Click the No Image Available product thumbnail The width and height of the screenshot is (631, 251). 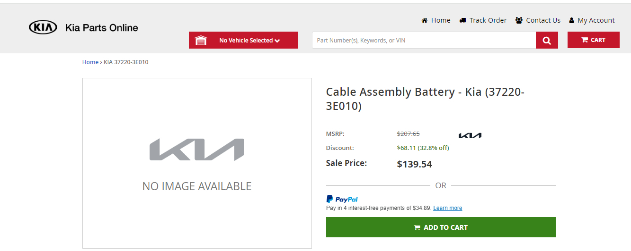click(197, 163)
